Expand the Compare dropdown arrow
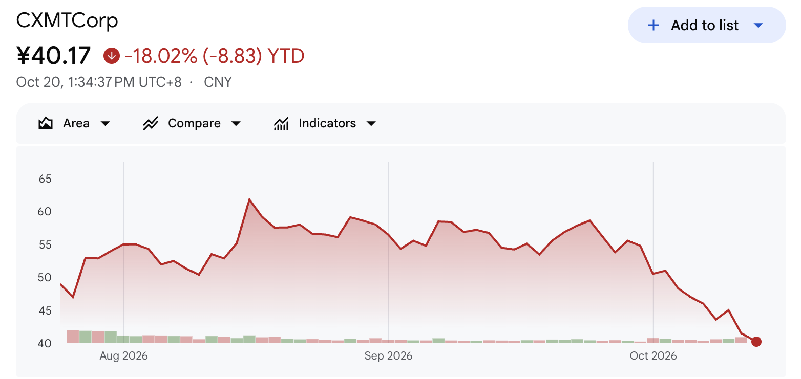The width and height of the screenshot is (801, 379). tap(236, 123)
